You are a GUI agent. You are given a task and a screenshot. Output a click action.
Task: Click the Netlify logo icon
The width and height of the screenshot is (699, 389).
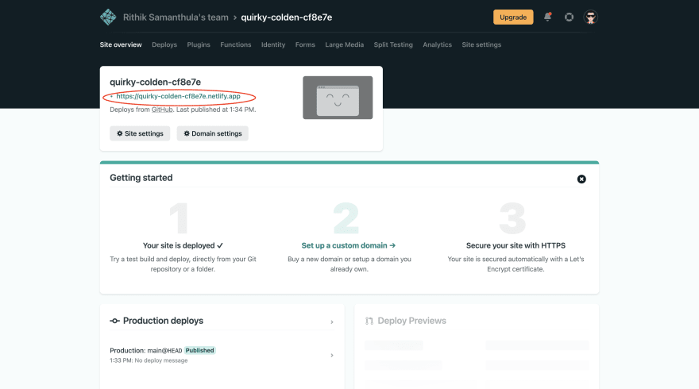pos(108,17)
